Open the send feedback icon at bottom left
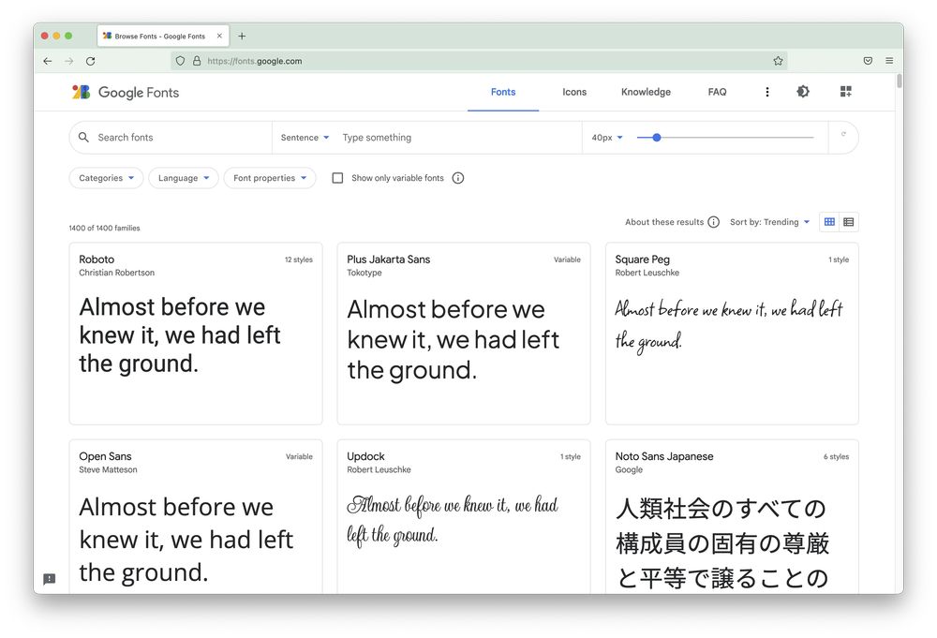This screenshot has width=937, height=638. tap(49, 578)
